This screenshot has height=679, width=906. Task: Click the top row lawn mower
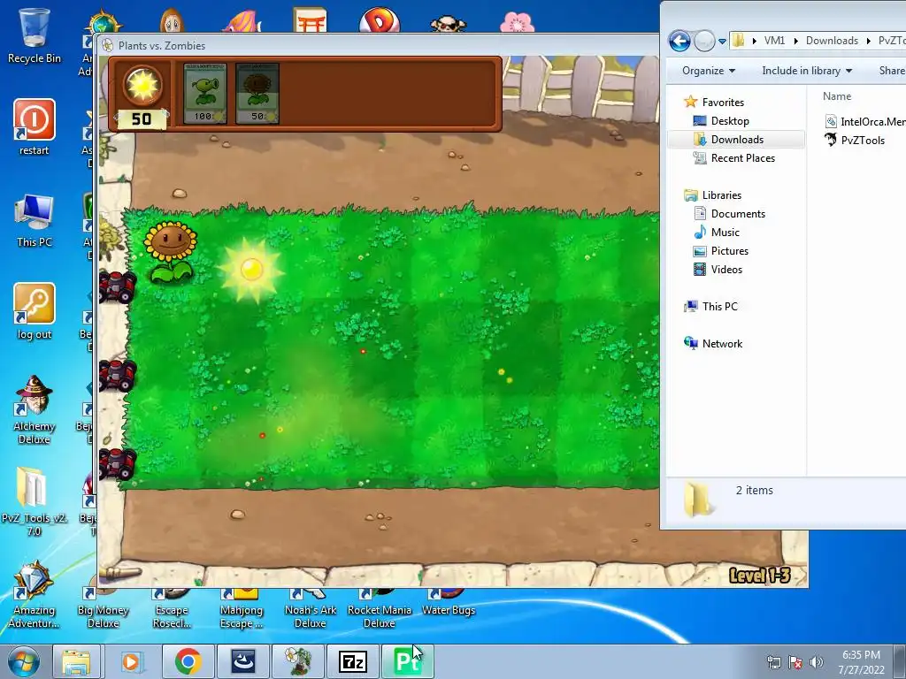[118, 286]
